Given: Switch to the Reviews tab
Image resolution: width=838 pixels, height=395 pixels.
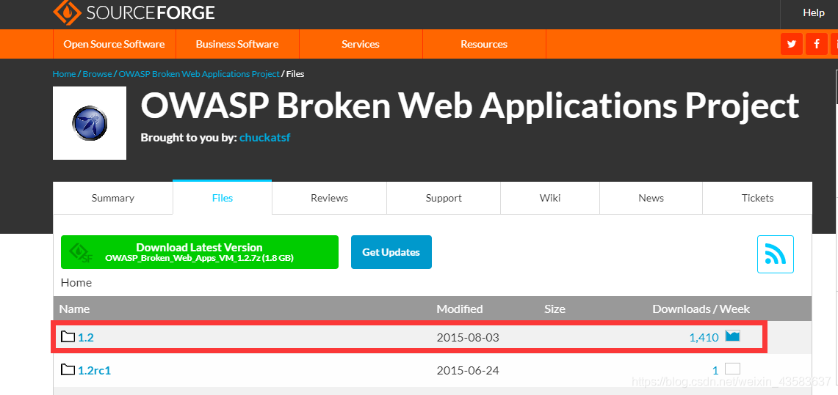Looking at the screenshot, I should [x=329, y=198].
